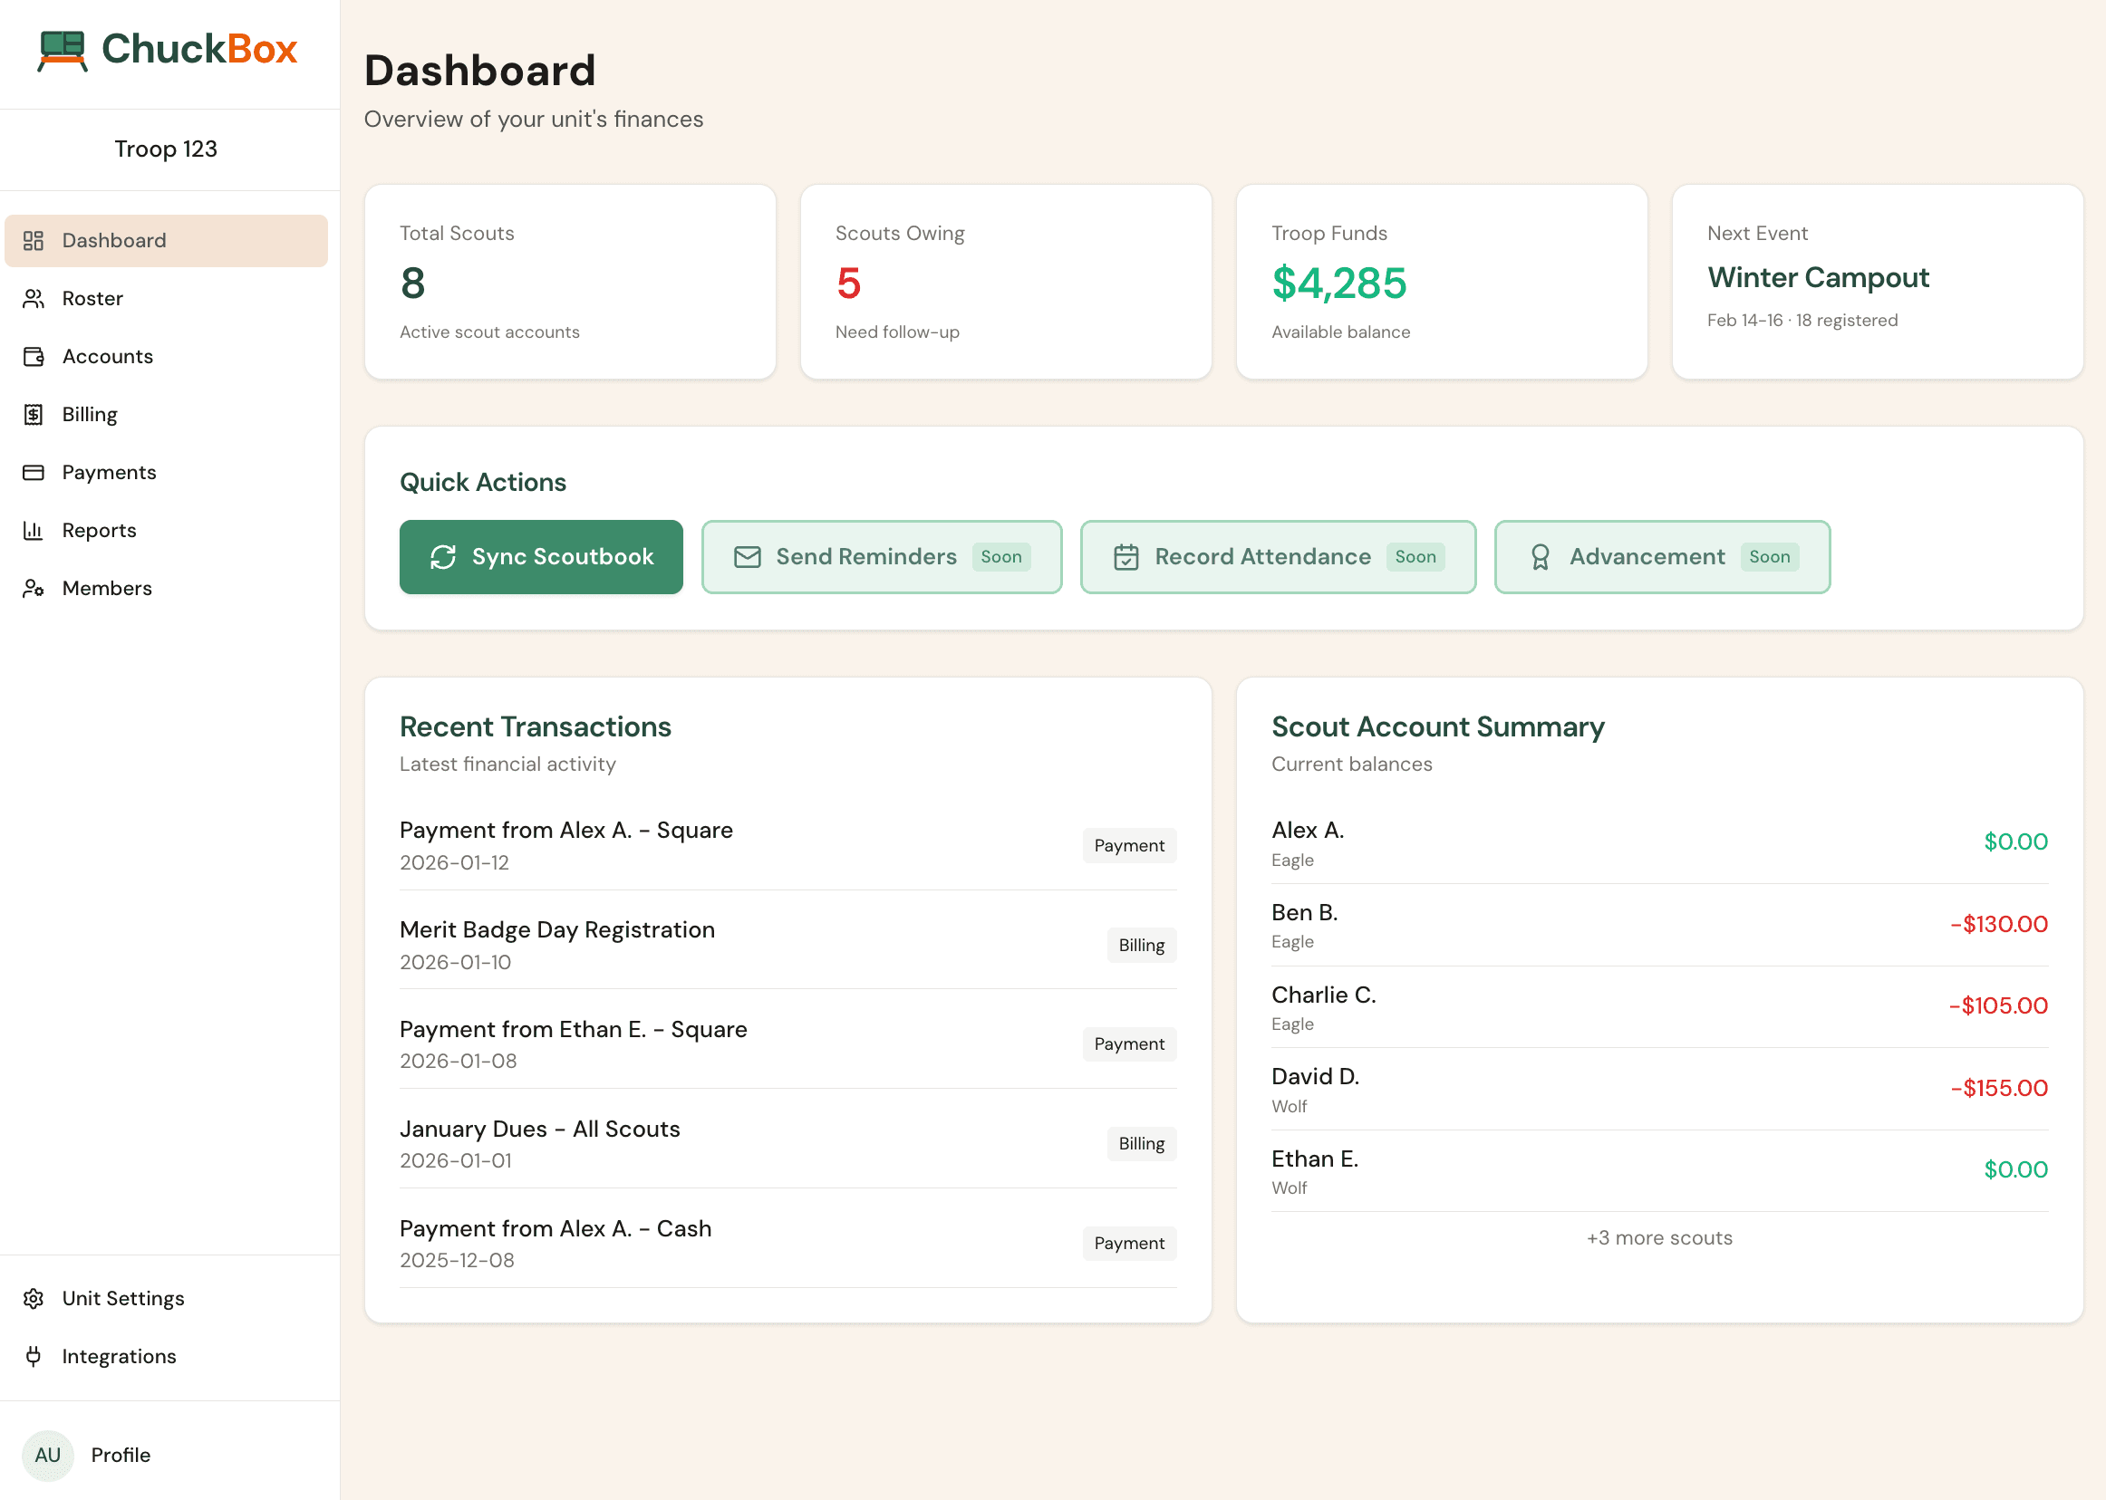The height and width of the screenshot is (1500, 2106).
Task: Click the AU profile avatar
Action: 48,1455
